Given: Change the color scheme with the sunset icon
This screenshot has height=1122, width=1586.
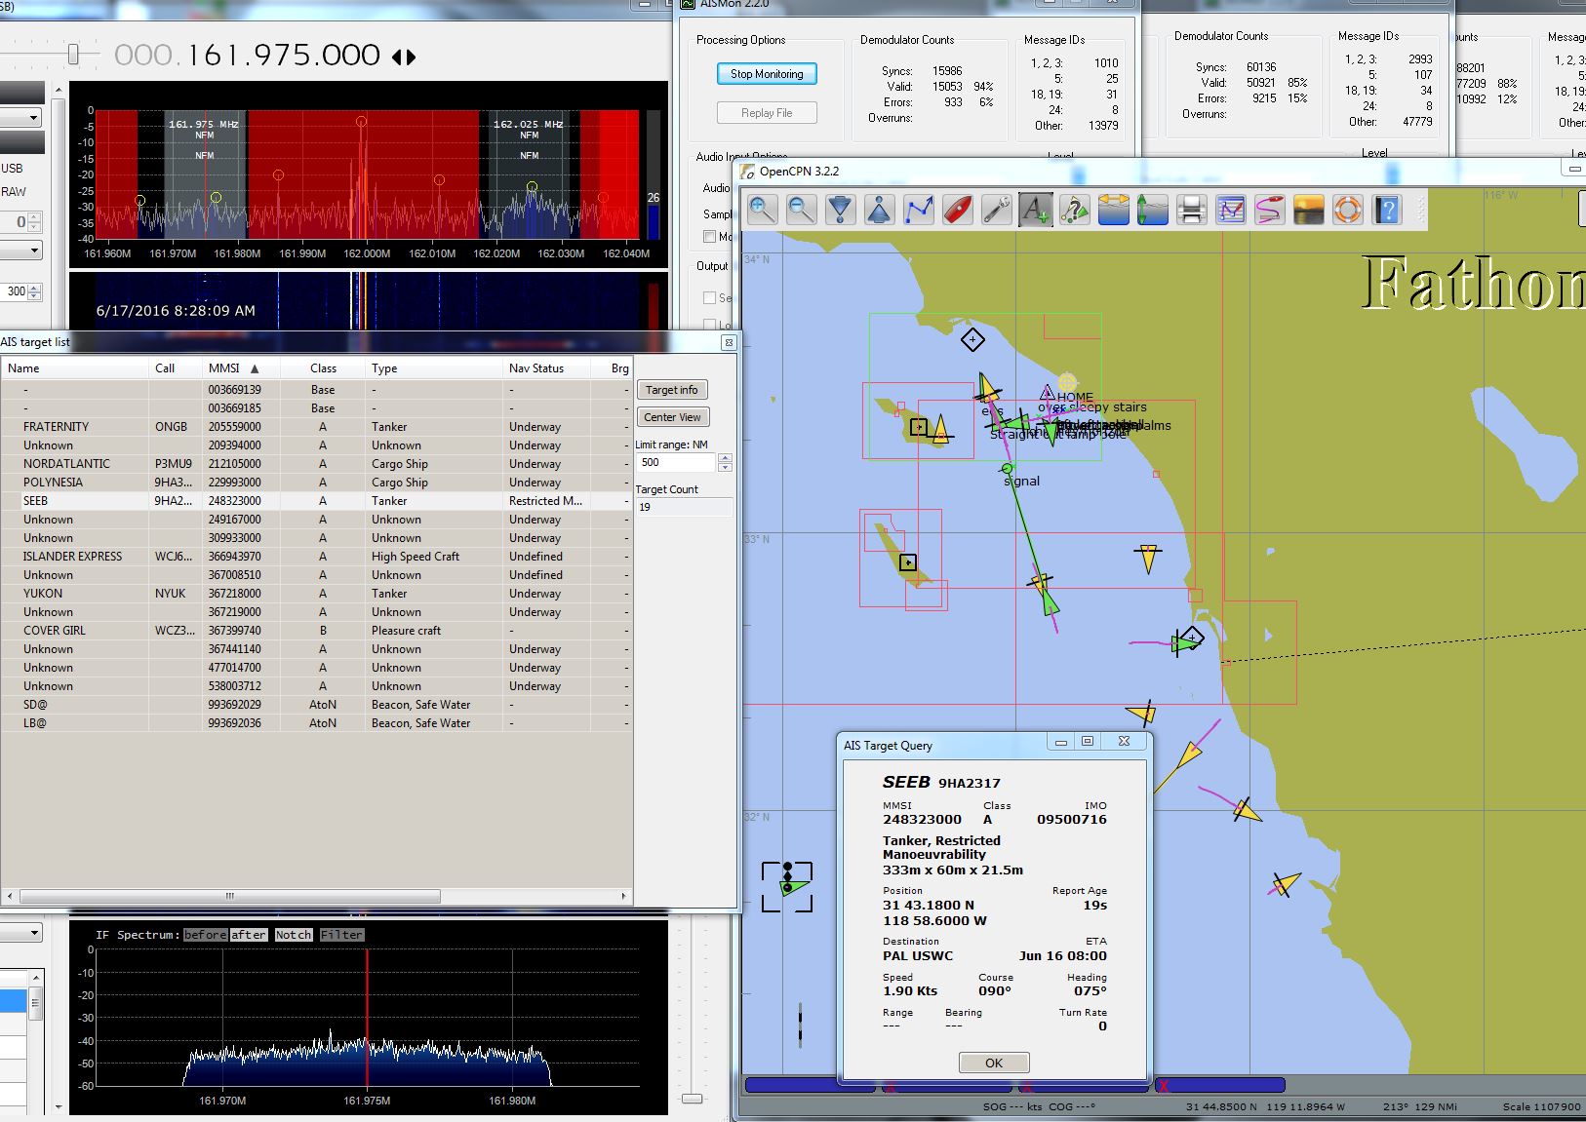Looking at the screenshot, I should [x=1308, y=209].
